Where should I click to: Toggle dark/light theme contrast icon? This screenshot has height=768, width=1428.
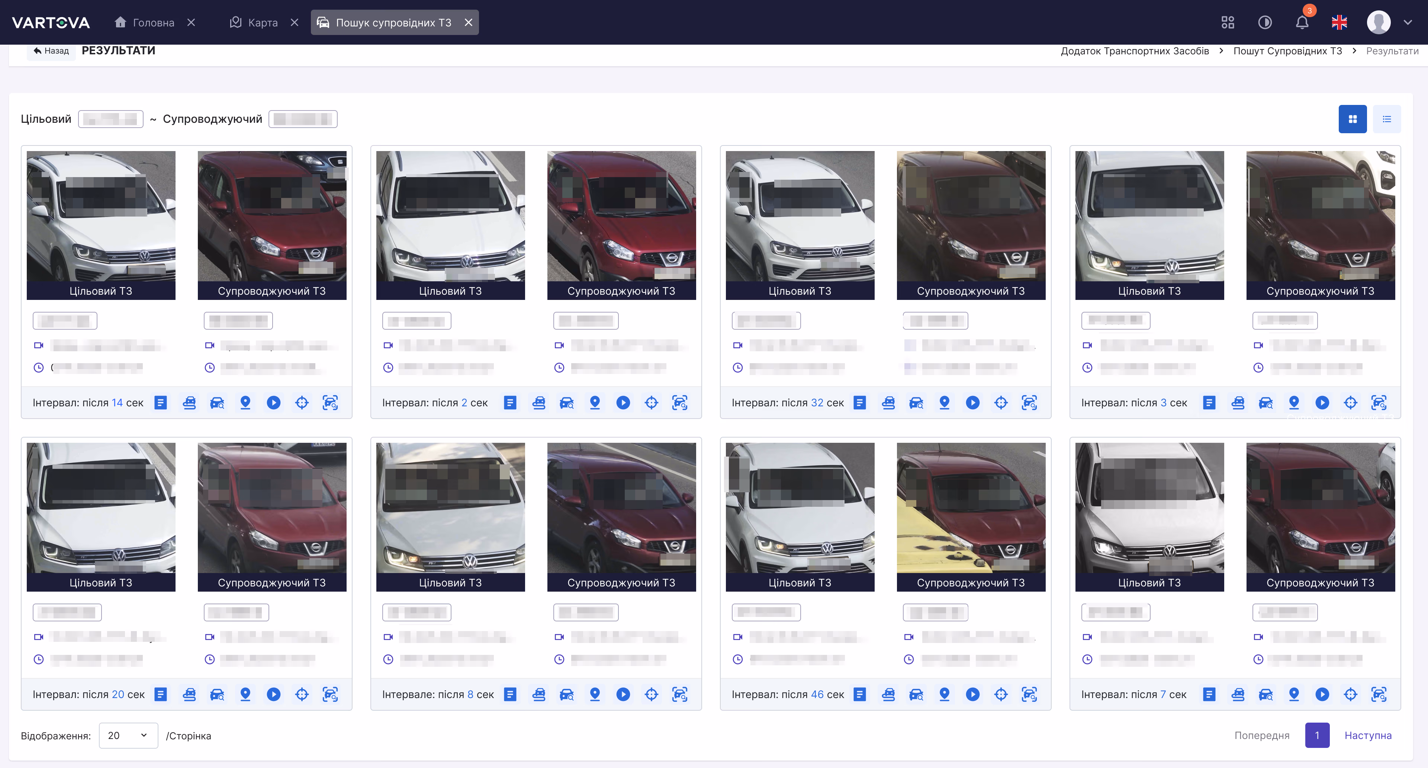[1265, 23]
